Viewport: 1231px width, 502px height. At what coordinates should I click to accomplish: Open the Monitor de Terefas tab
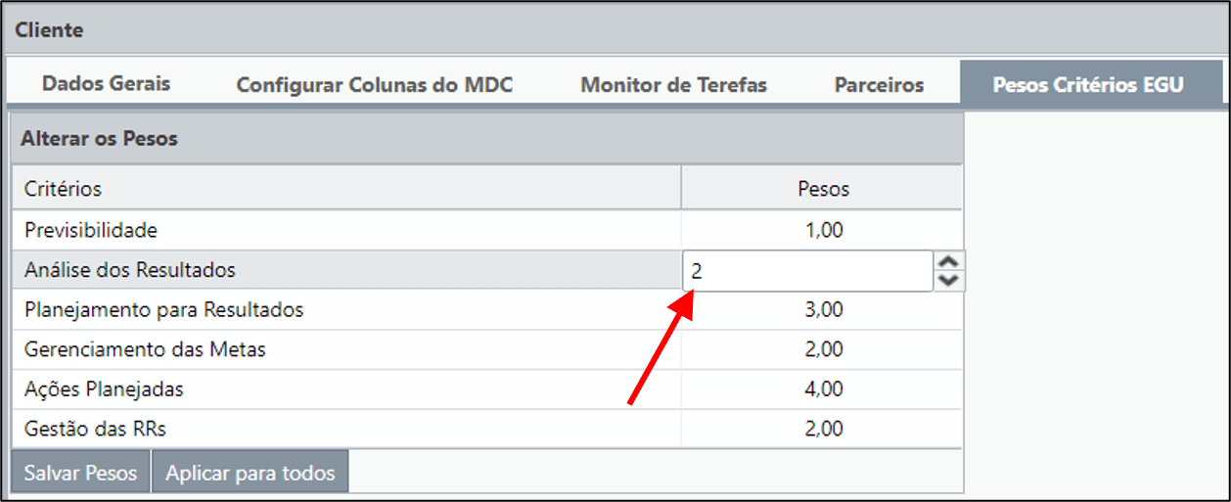point(673,85)
